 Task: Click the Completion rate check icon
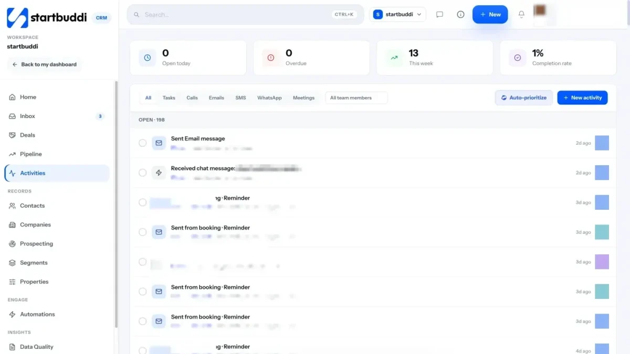[518, 58]
